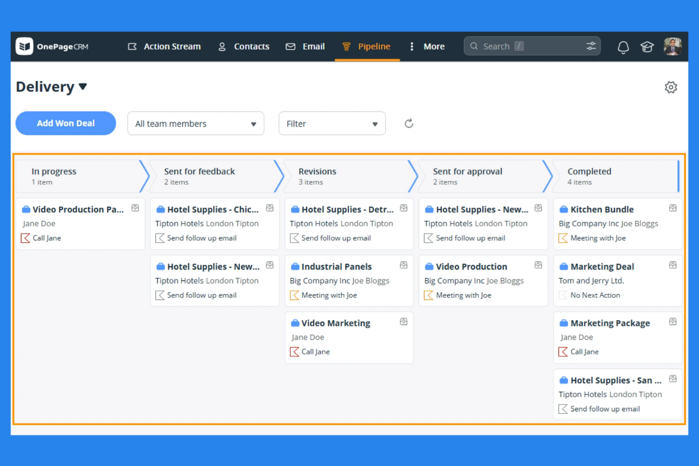
Task: Click the learning center graduation cap icon
Action: tap(647, 47)
